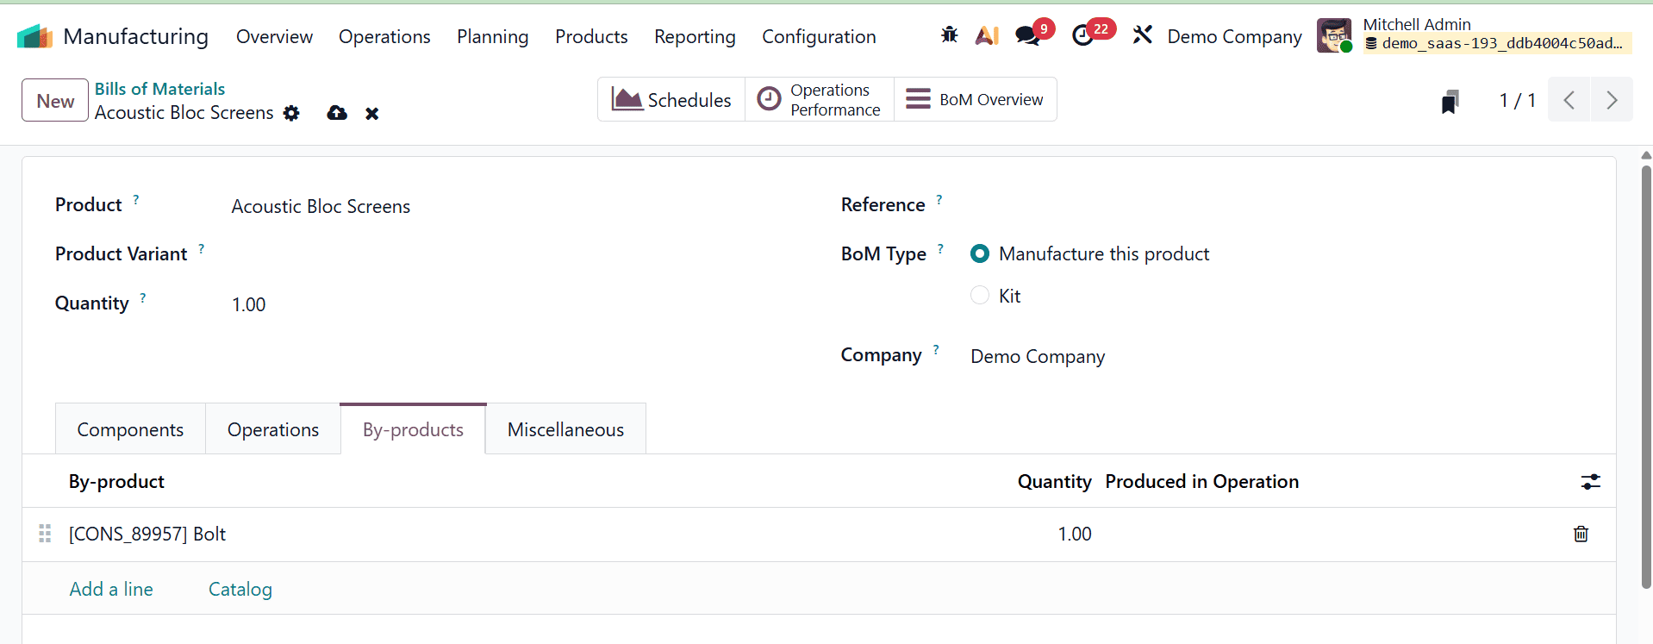1653x644 pixels.
Task: Show help tooltip for Product field
Action: [135, 199]
